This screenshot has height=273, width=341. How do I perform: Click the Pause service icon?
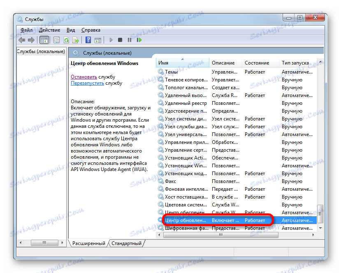pyautogui.click(x=130, y=40)
